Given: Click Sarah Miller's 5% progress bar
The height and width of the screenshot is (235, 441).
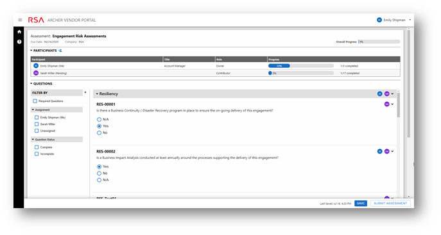Looking at the screenshot, I should 301,73.
